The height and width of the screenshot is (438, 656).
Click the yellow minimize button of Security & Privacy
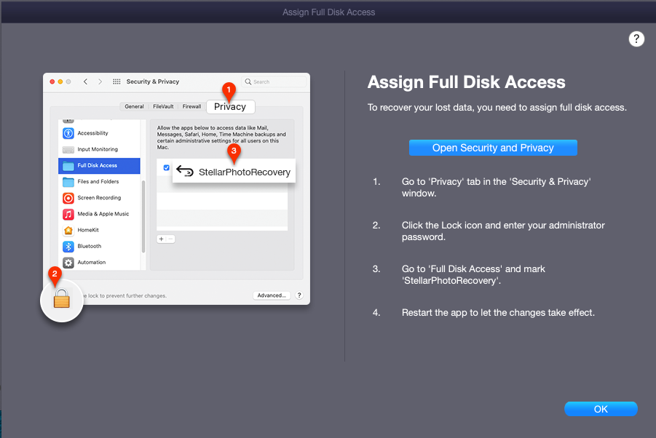pos(60,82)
